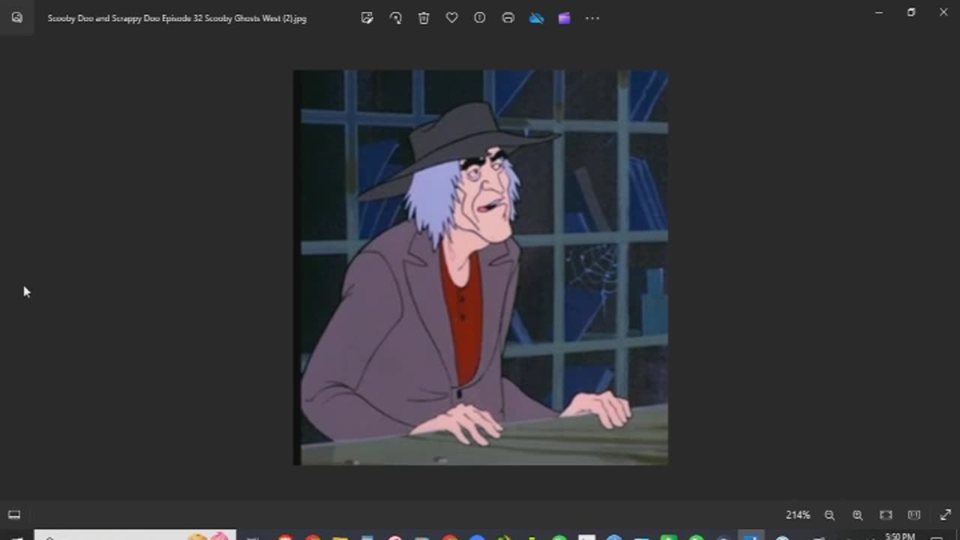The image size is (960, 540).
Task: Open the See more three-dots menu
Action: point(592,18)
